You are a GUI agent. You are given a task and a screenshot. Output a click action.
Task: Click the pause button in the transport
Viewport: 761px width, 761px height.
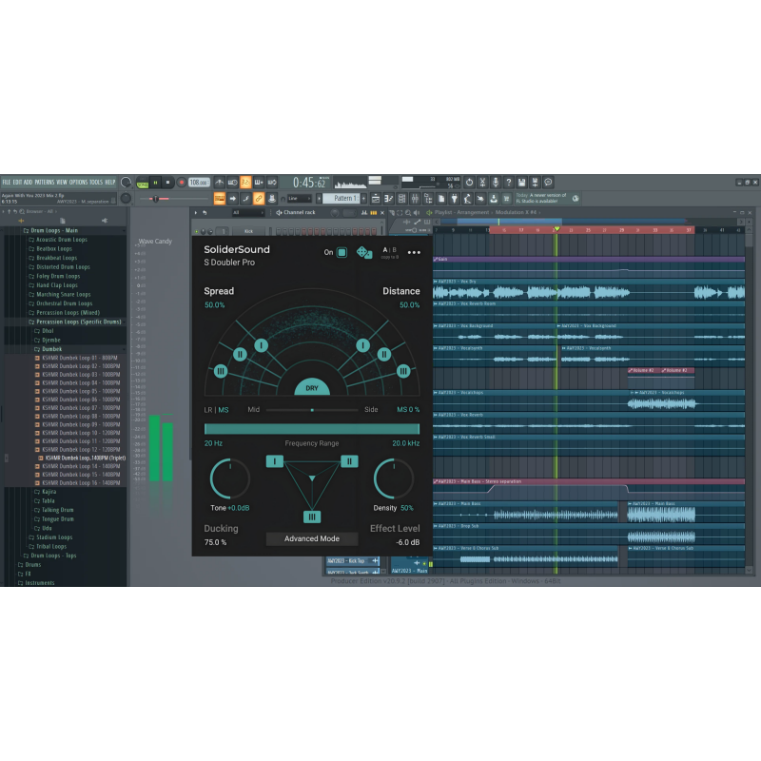[155, 183]
